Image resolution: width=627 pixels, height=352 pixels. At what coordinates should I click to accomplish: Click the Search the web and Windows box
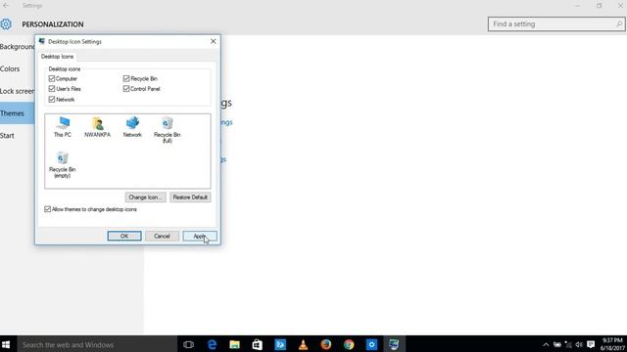(x=97, y=344)
